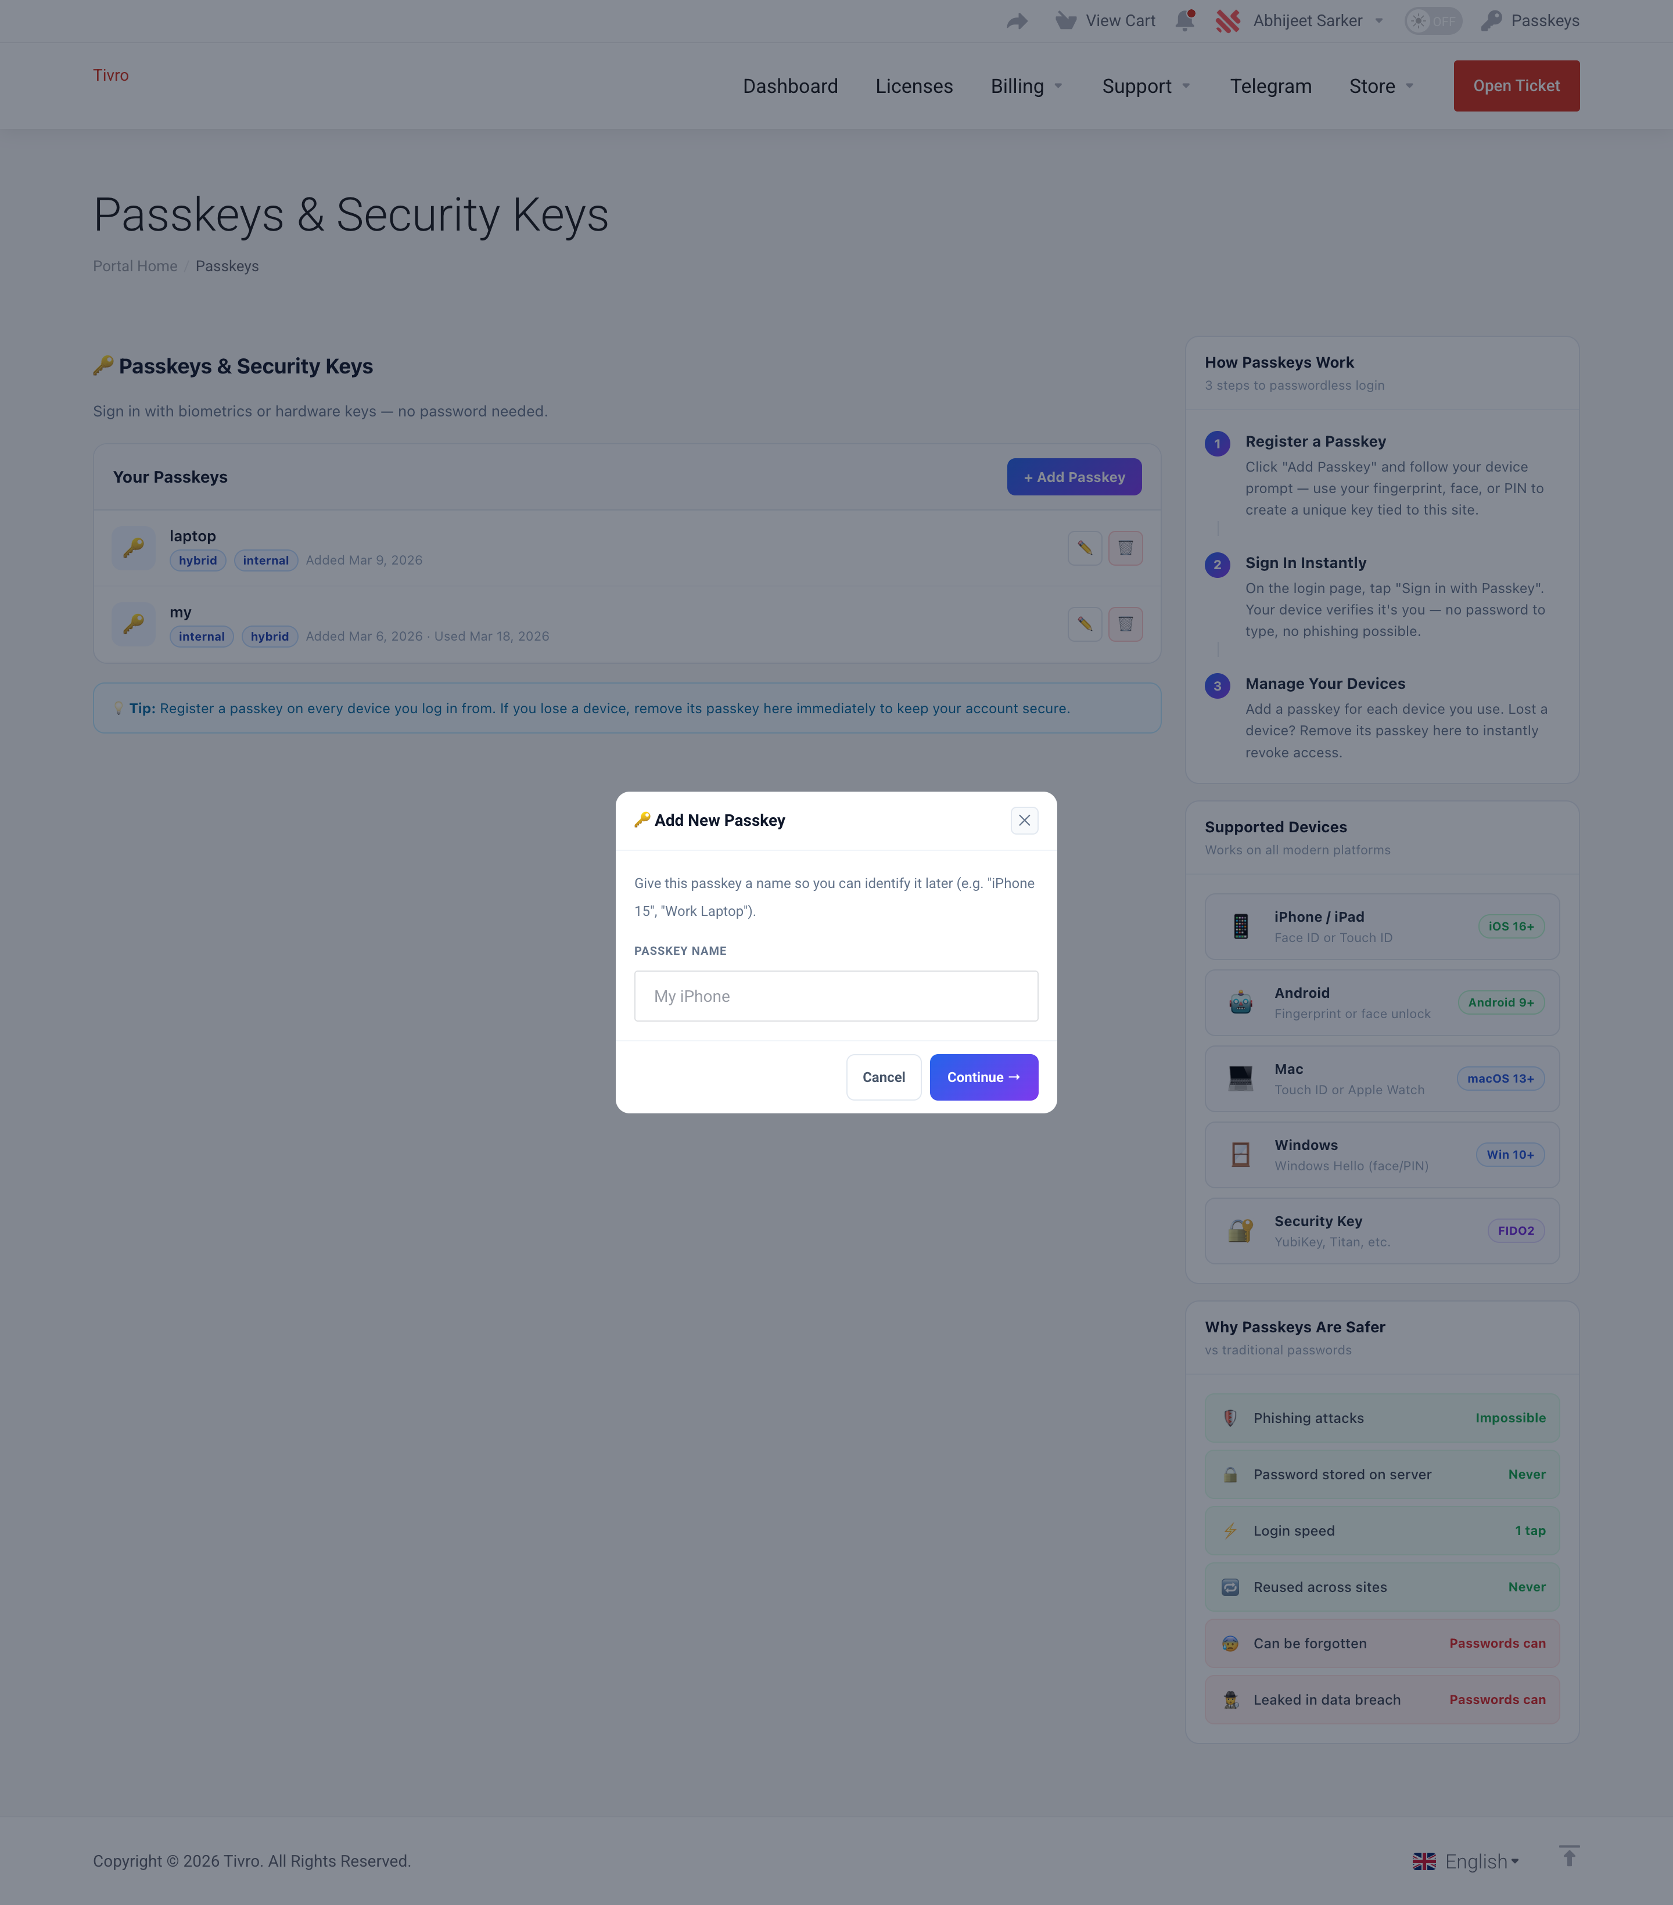Screen dimensions: 1673x1905
Task: Click the Continue button in the dialog
Action: click(983, 1076)
